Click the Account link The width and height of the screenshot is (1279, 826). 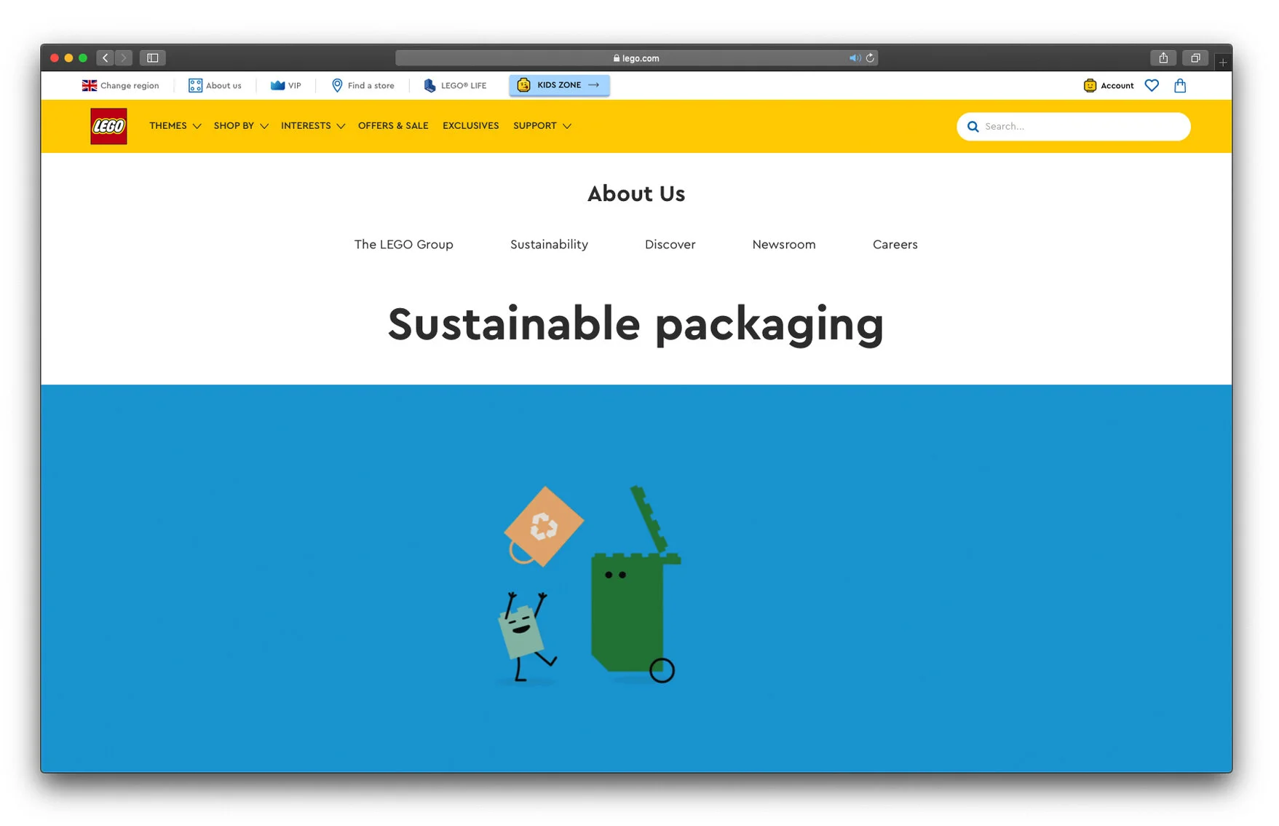point(1117,85)
